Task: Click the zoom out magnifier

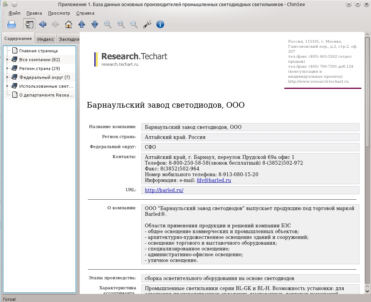Action: (134, 24)
